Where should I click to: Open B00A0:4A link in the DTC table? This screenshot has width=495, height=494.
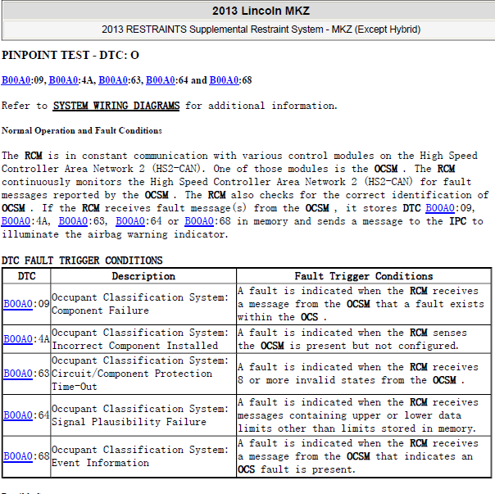[x=18, y=339]
